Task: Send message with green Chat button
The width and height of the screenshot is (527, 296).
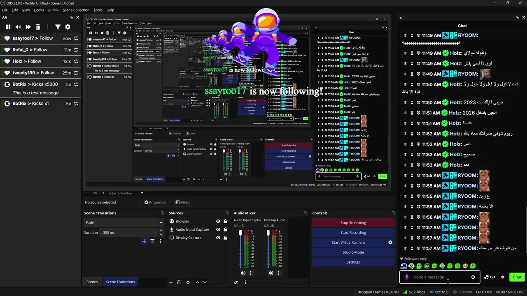Action: (x=517, y=277)
